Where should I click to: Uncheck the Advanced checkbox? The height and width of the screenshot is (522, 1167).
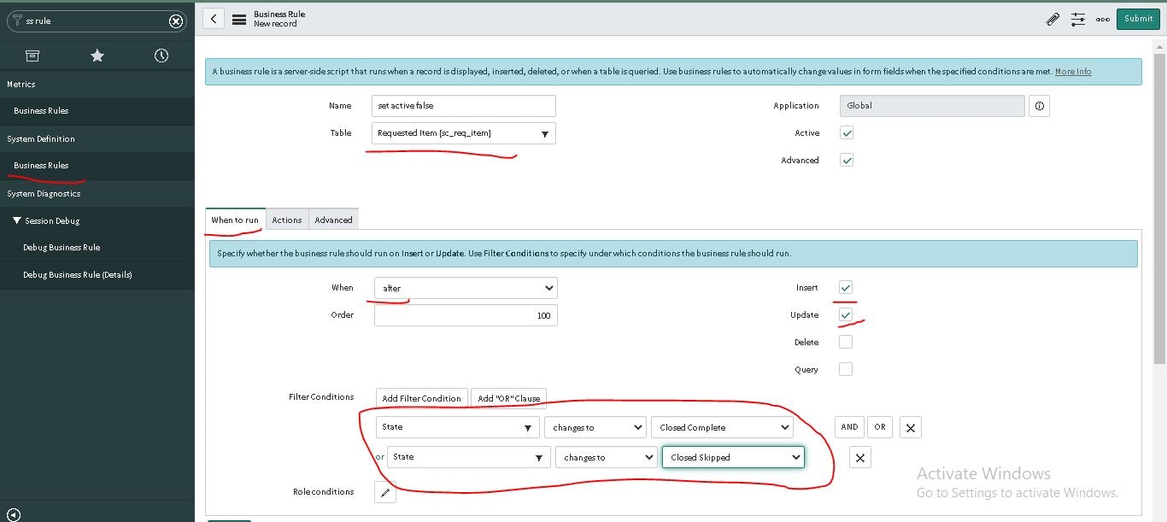846,160
